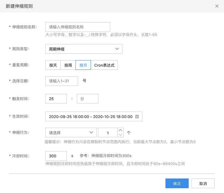Click the trigger minute 分 field
224x193 pixels.
87,99
